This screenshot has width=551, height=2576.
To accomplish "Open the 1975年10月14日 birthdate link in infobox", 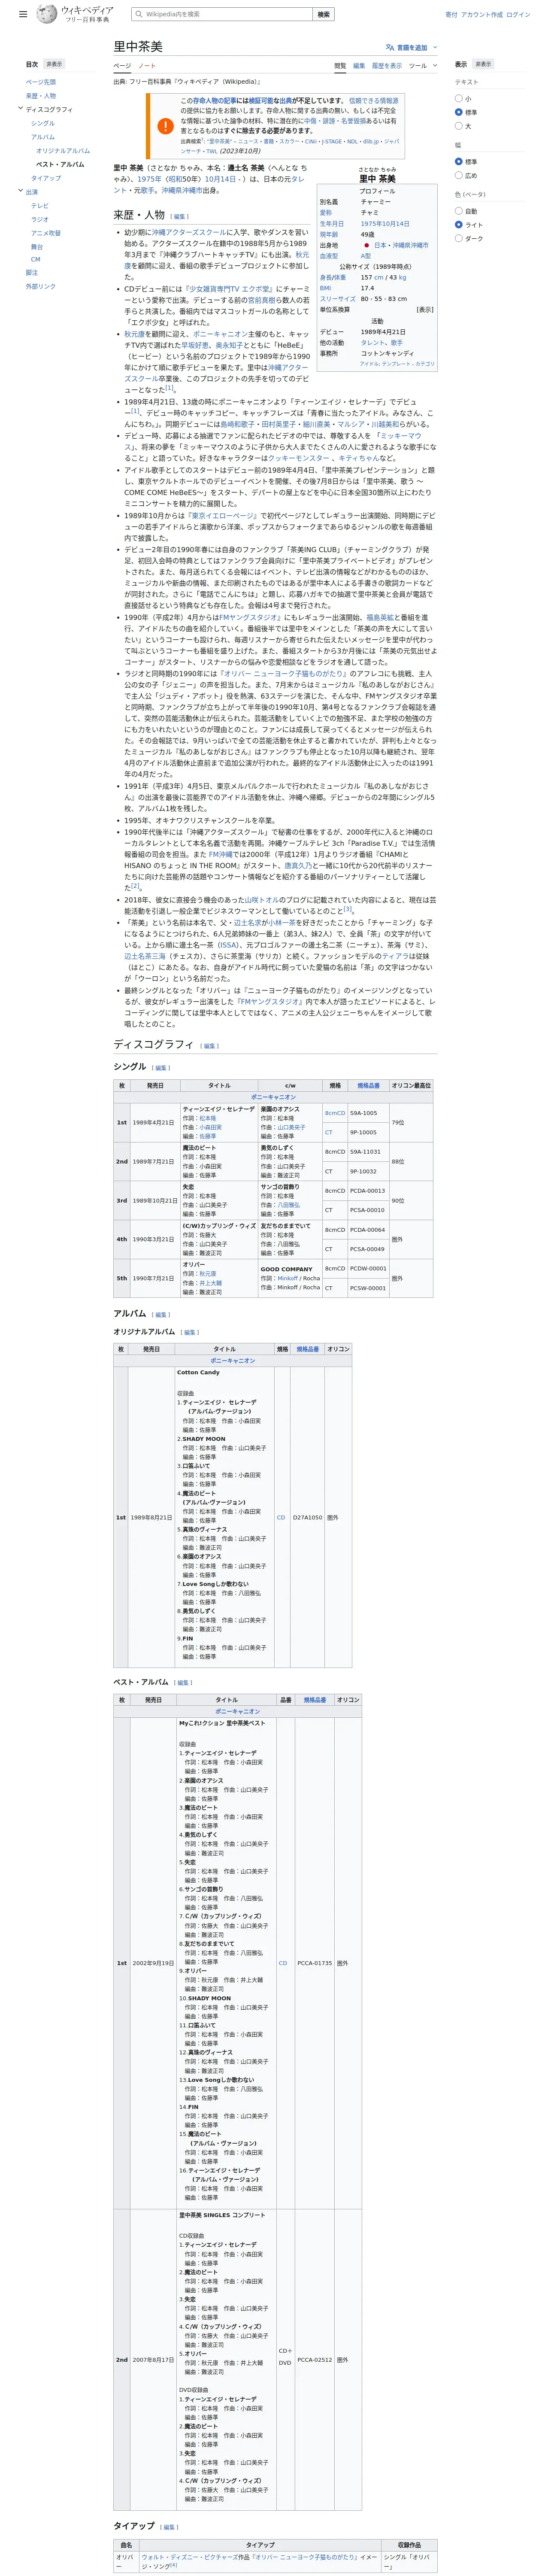I will pos(385,224).
